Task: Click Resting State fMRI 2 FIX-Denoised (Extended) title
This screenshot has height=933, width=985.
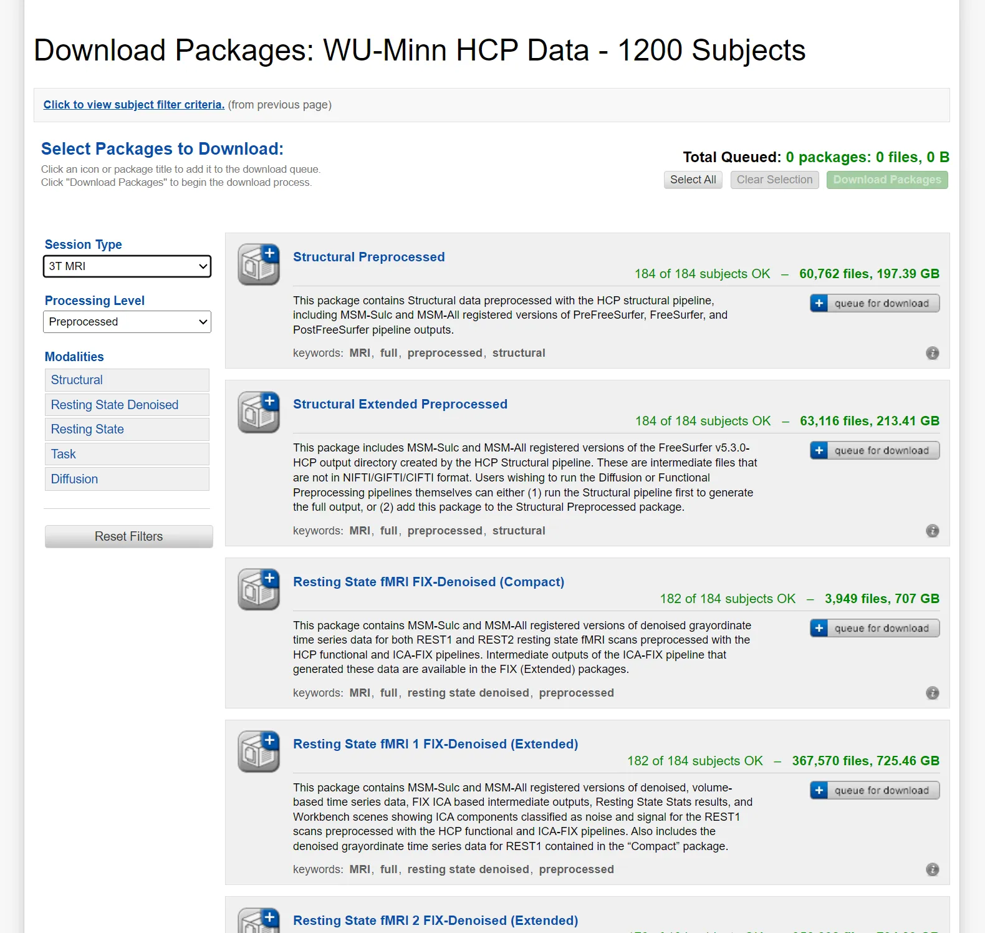Action: click(436, 921)
